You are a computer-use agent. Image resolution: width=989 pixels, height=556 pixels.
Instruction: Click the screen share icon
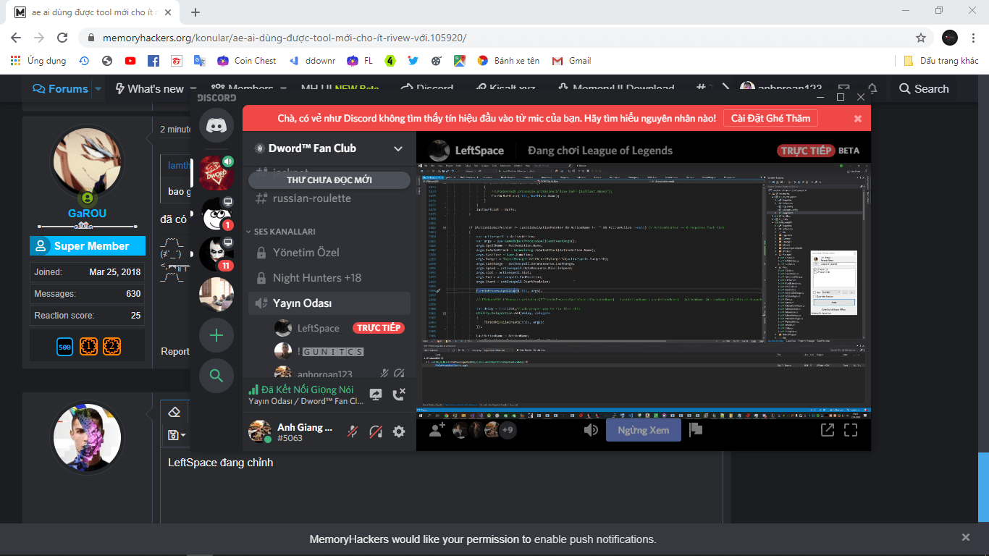pyautogui.click(x=376, y=395)
